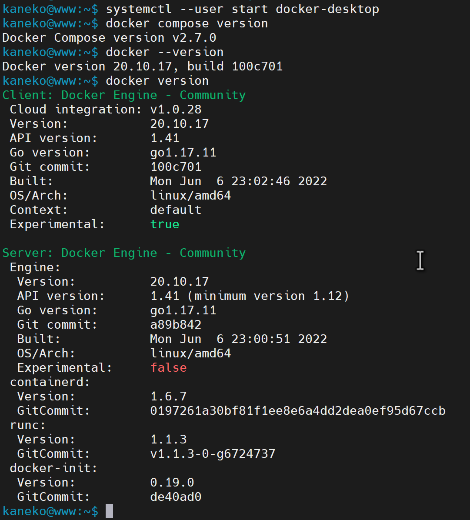Click the docker-init GitCommit de40ad0
The height and width of the screenshot is (520, 470).
pyautogui.click(x=176, y=497)
